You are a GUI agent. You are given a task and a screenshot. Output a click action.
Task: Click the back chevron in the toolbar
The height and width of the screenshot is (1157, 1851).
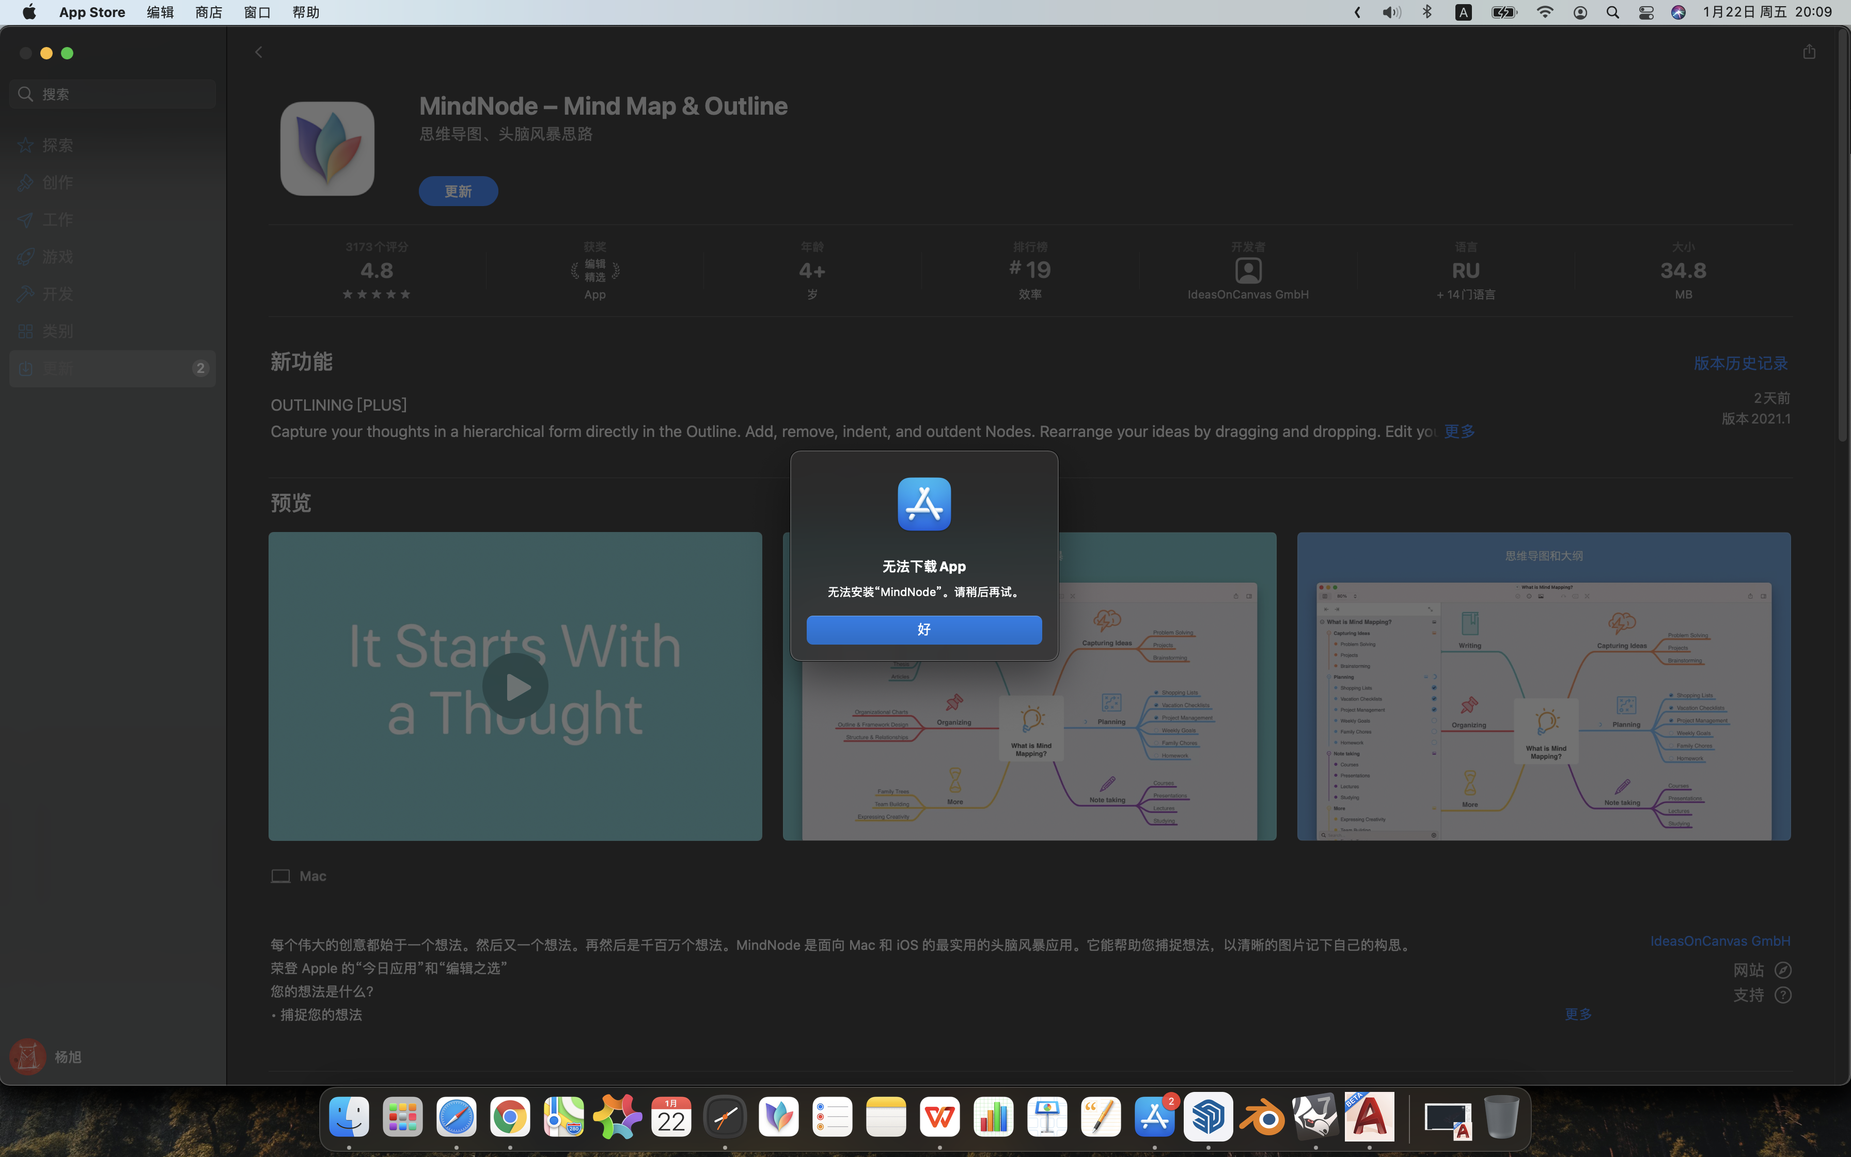click(x=259, y=52)
